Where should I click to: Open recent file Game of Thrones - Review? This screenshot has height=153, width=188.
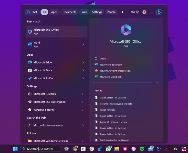point(113,122)
